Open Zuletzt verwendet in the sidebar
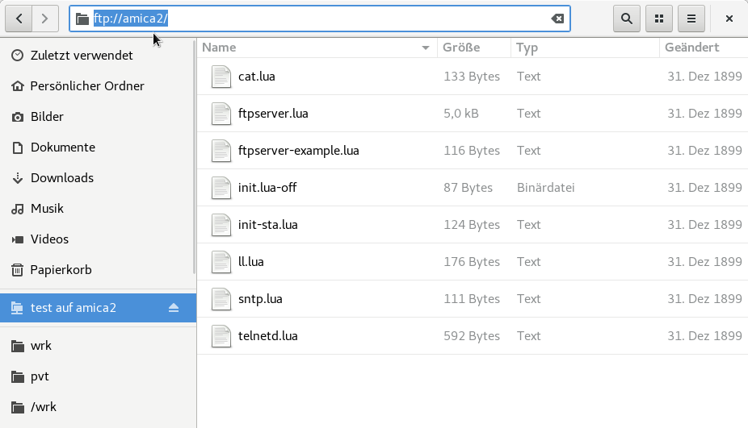Image resolution: width=748 pixels, height=428 pixels. (x=82, y=56)
